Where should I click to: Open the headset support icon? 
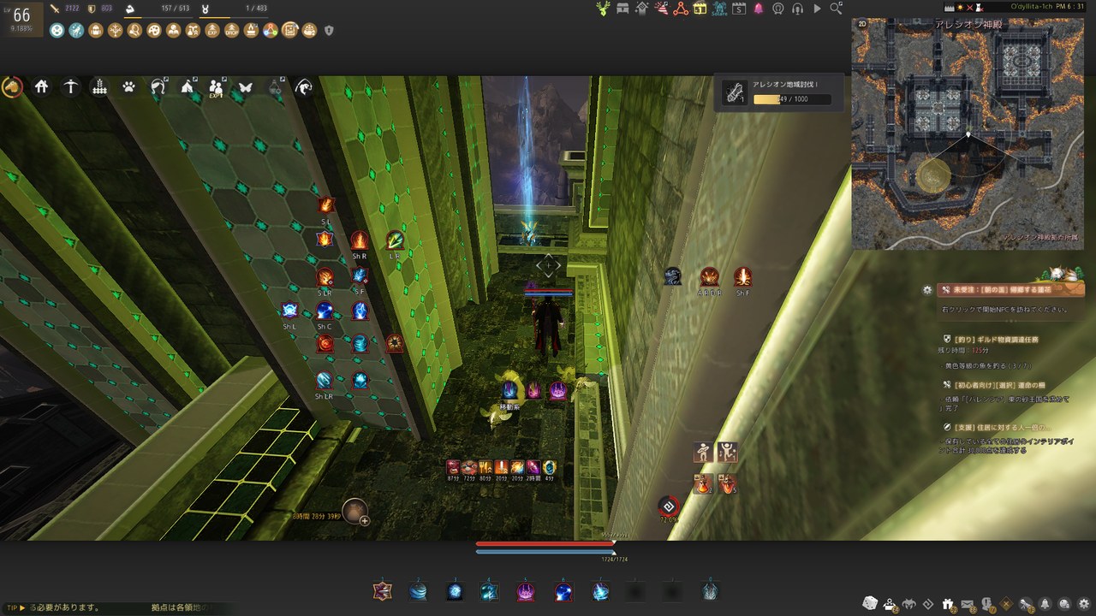[797, 9]
